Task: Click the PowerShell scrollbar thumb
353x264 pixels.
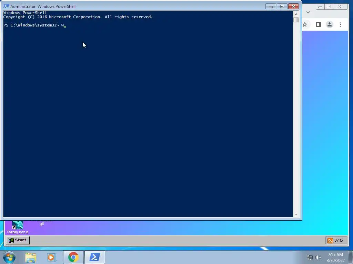Action: point(296,20)
